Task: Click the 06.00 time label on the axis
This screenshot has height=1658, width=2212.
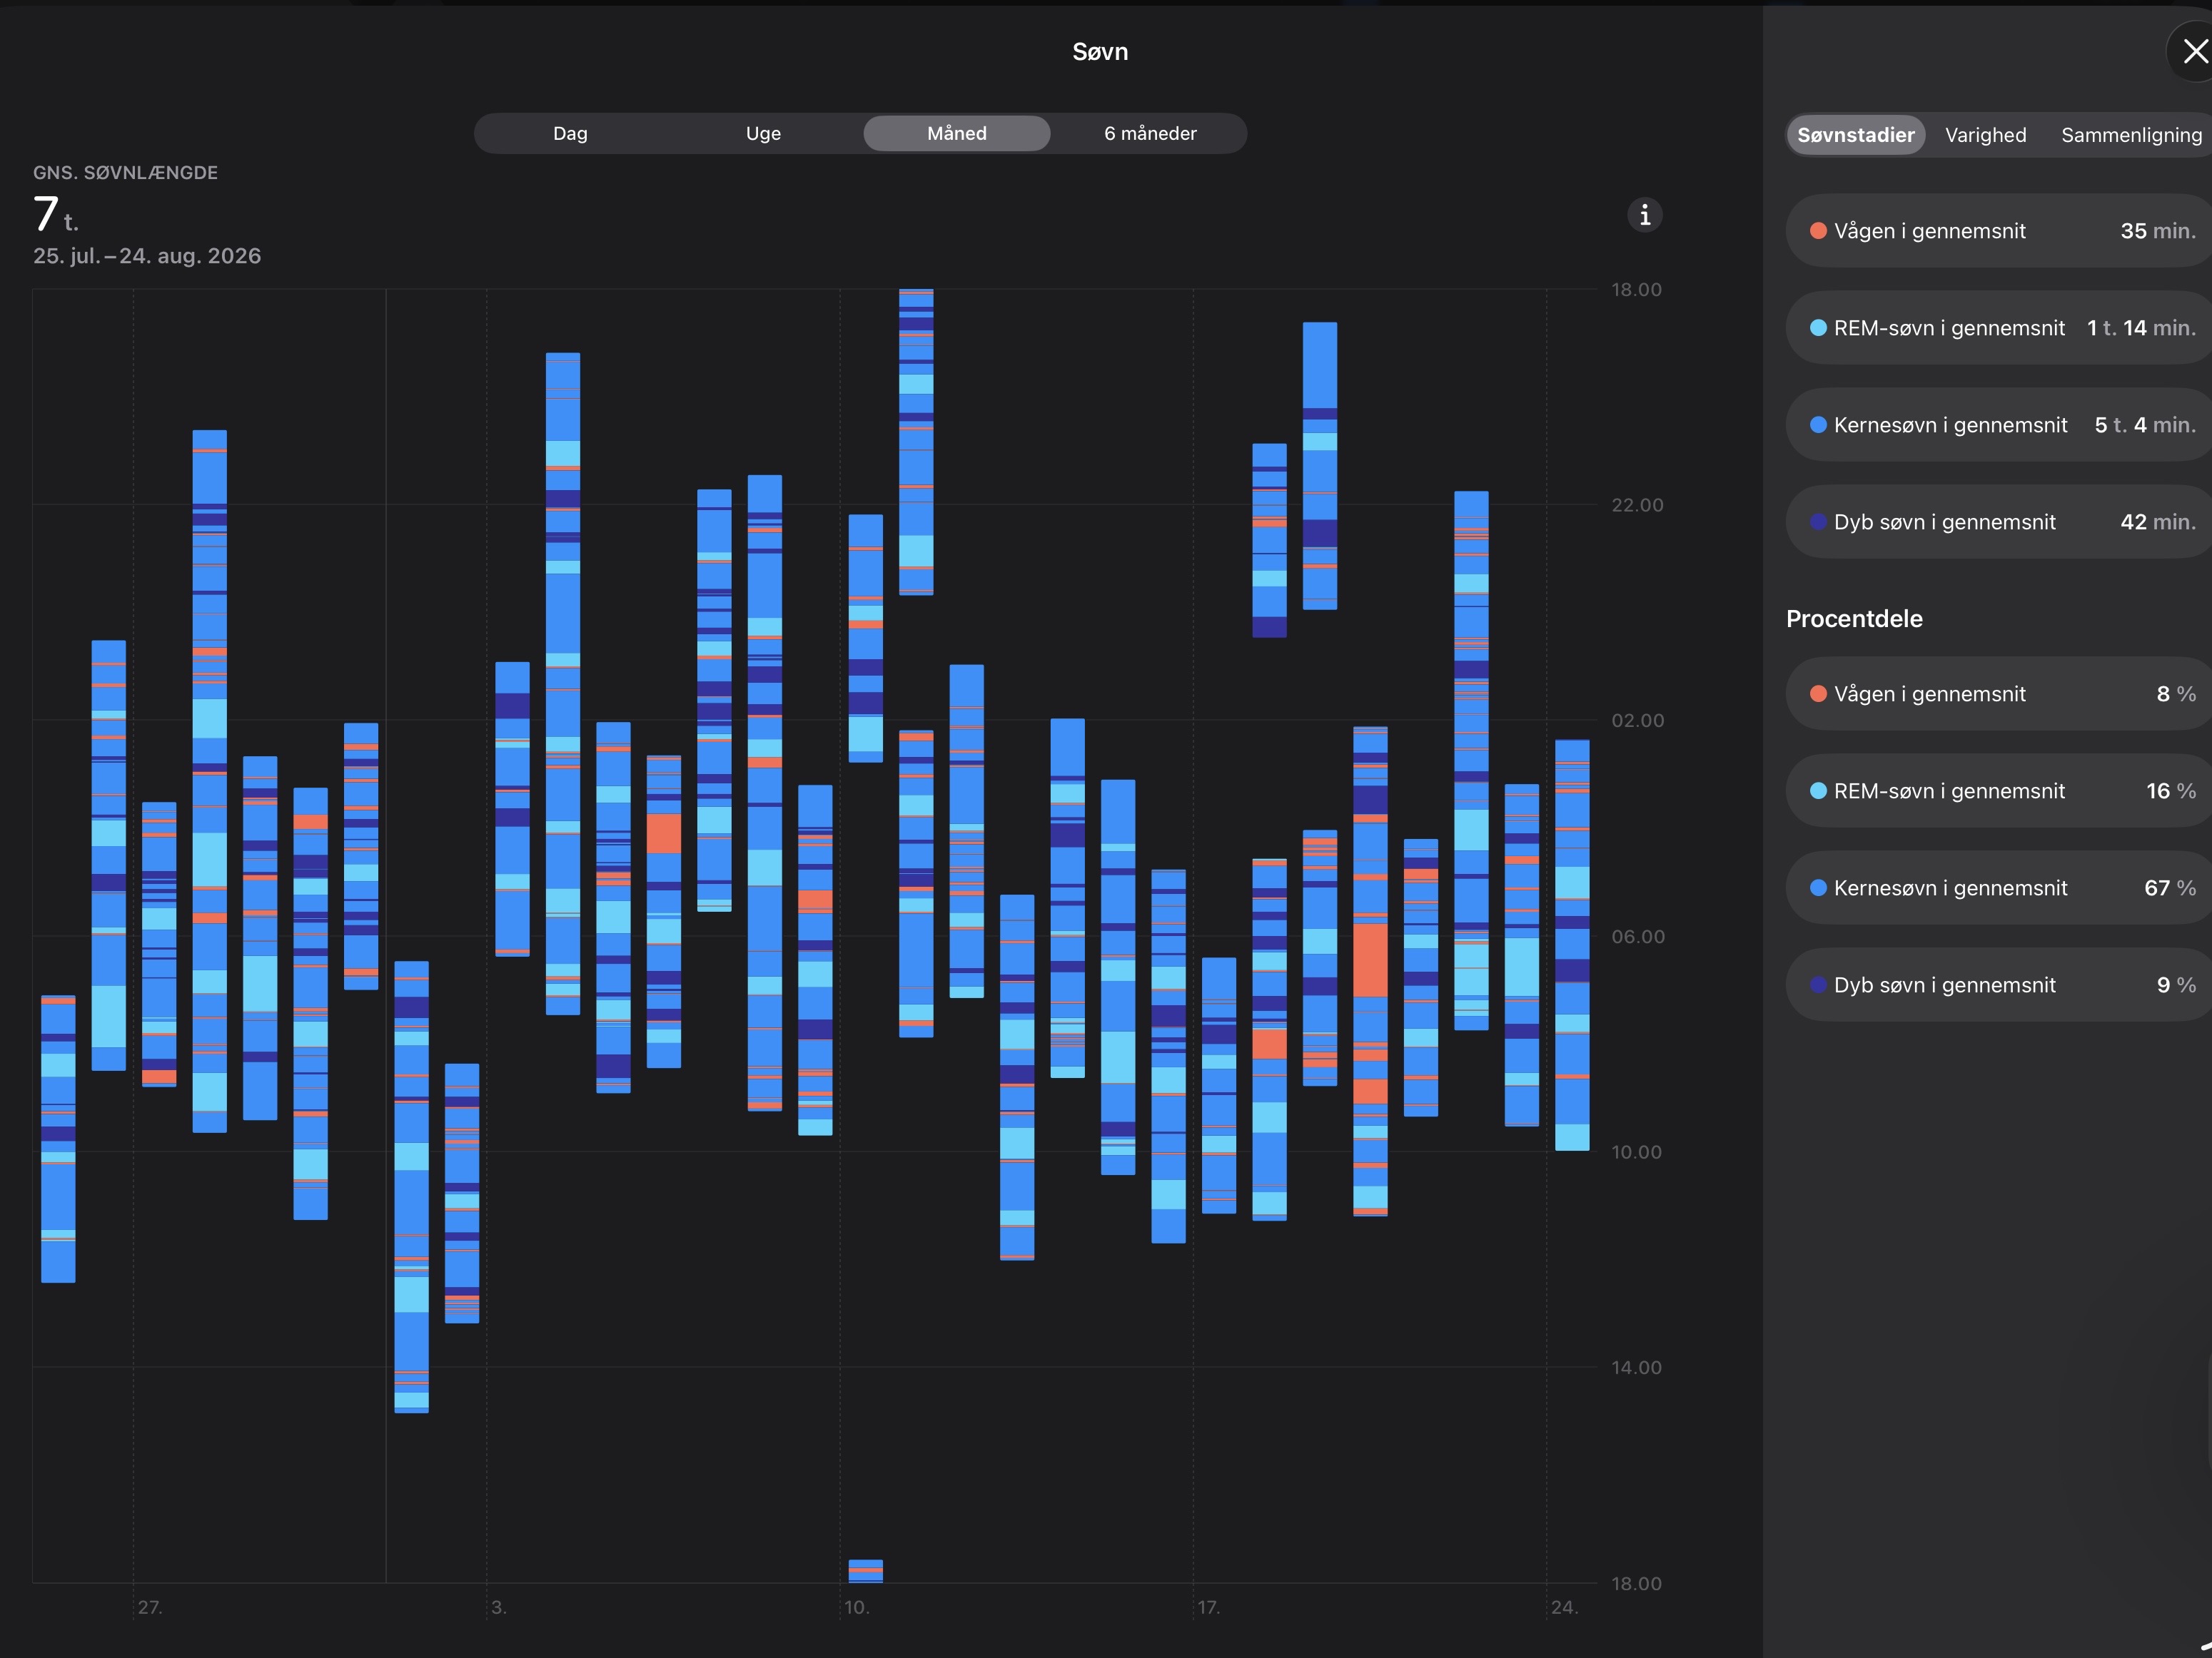Action: pyautogui.click(x=1637, y=937)
